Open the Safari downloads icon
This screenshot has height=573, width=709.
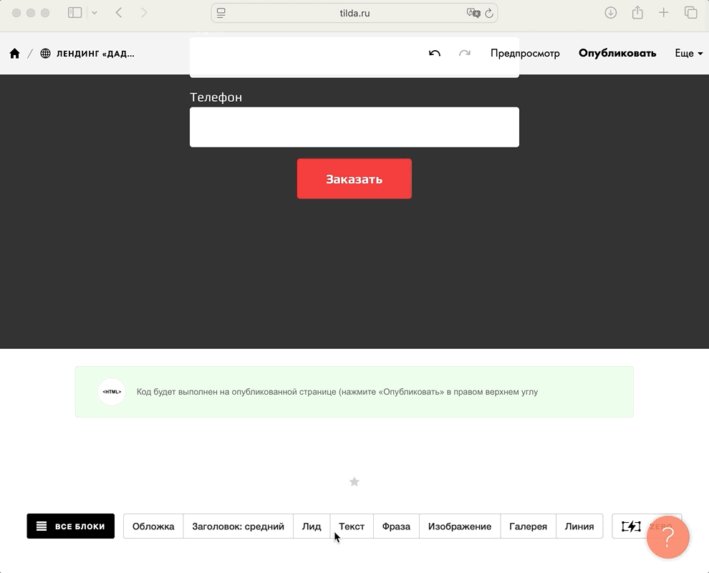[x=611, y=13]
